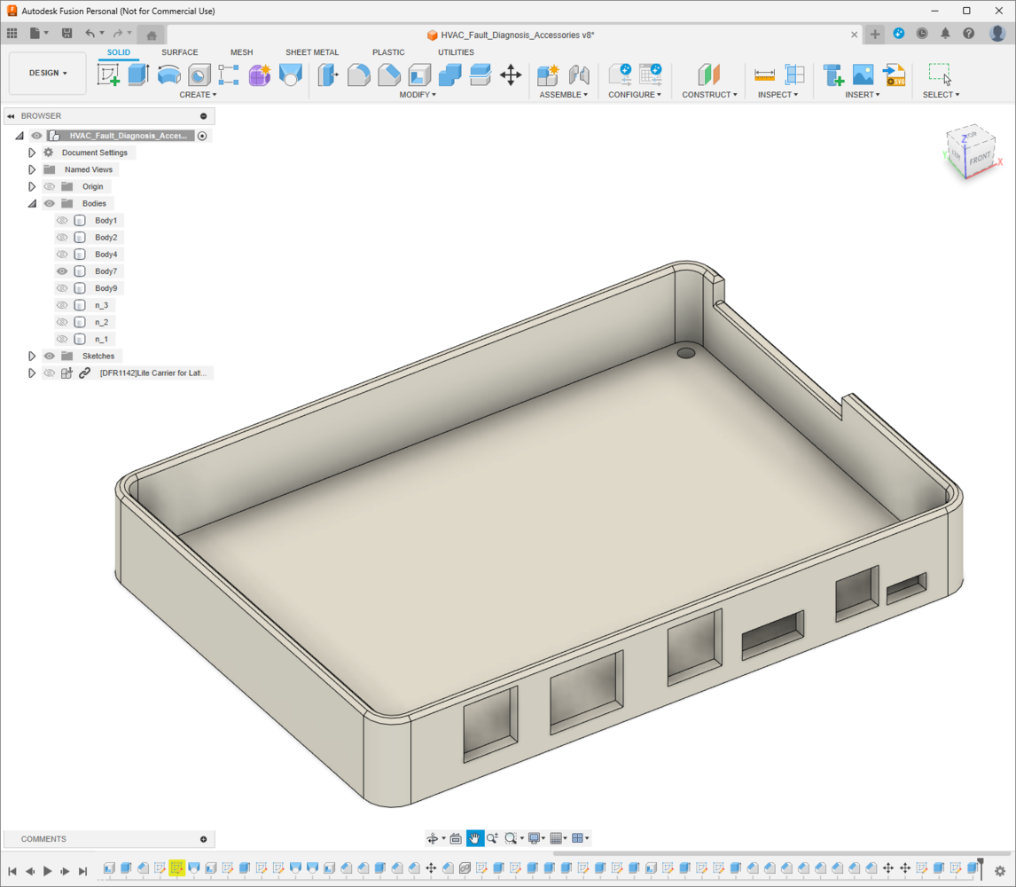Hide Body7 using its eye icon
This screenshot has width=1016, height=887.
point(62,271)
